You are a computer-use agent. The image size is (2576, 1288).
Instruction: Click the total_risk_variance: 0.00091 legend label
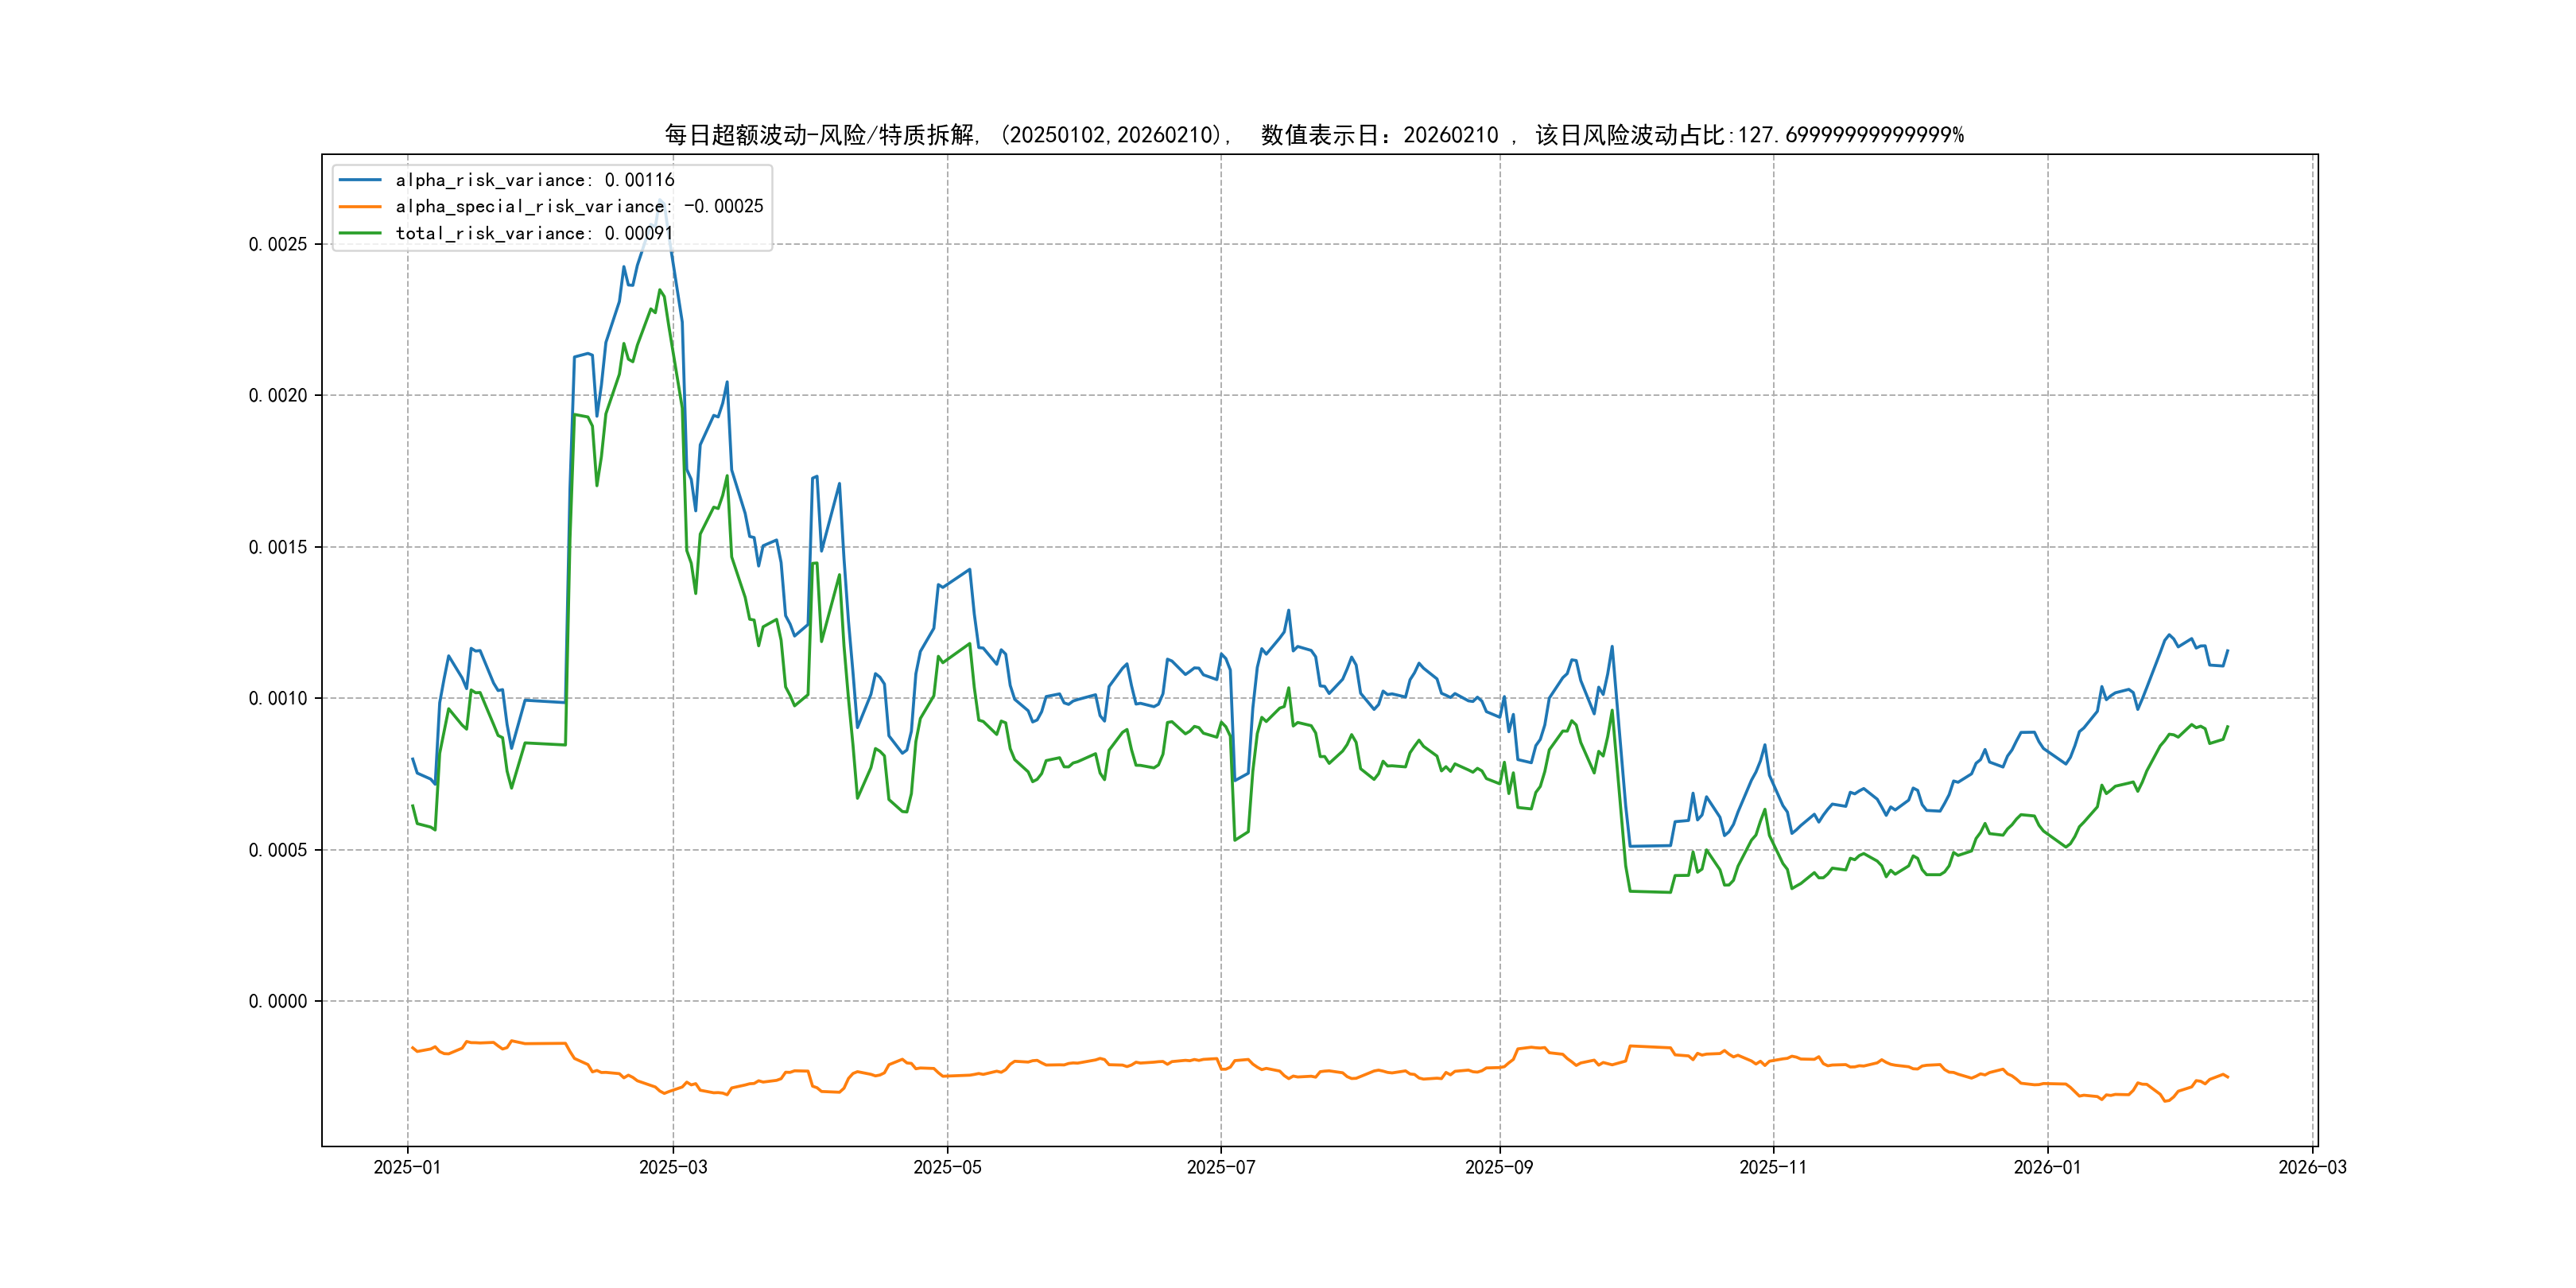[534, 233]
